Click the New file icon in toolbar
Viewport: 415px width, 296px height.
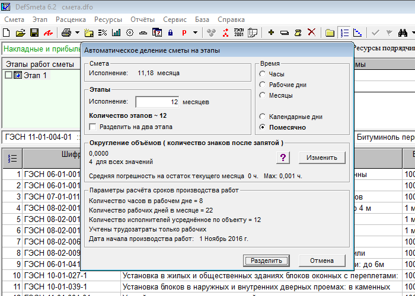click(7, 32)
